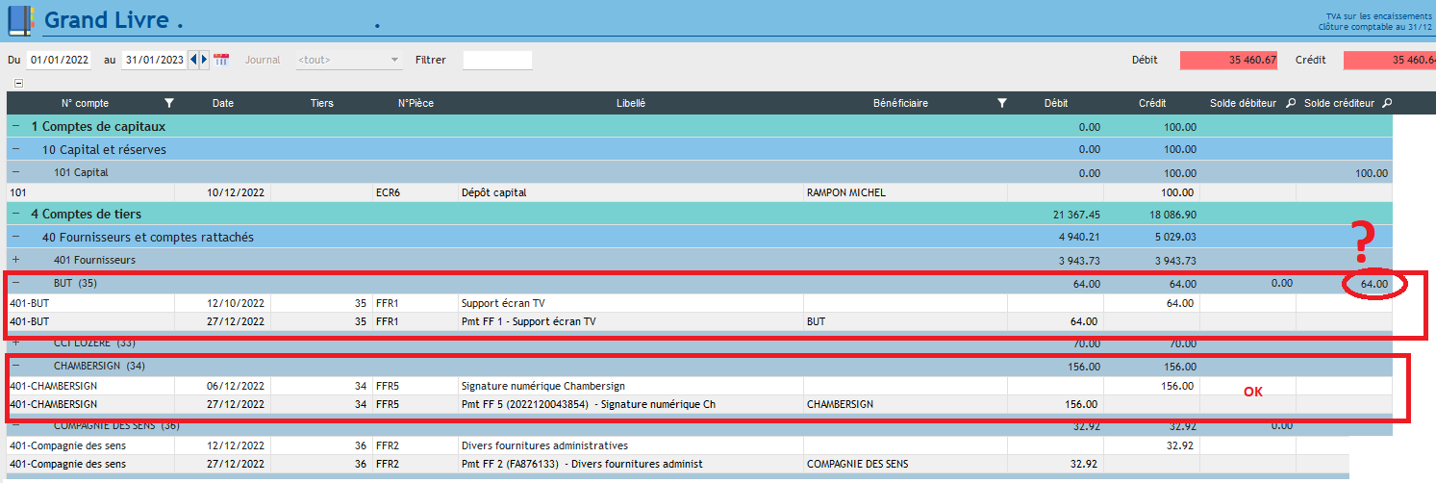
Task: Go to previous period with left arrow
Action: coord(193,60)
